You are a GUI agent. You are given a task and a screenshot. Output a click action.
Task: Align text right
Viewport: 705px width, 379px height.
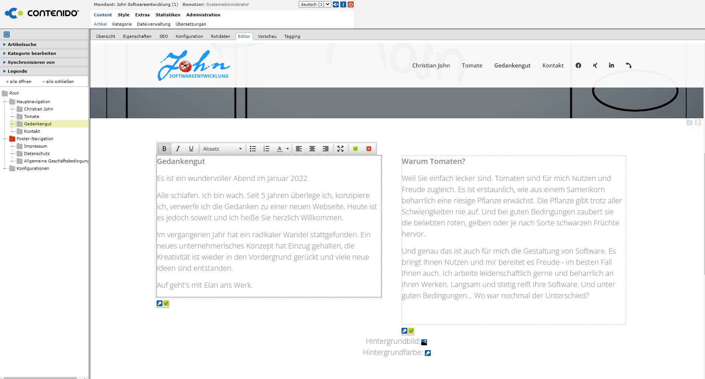click(x=325, y=149)
